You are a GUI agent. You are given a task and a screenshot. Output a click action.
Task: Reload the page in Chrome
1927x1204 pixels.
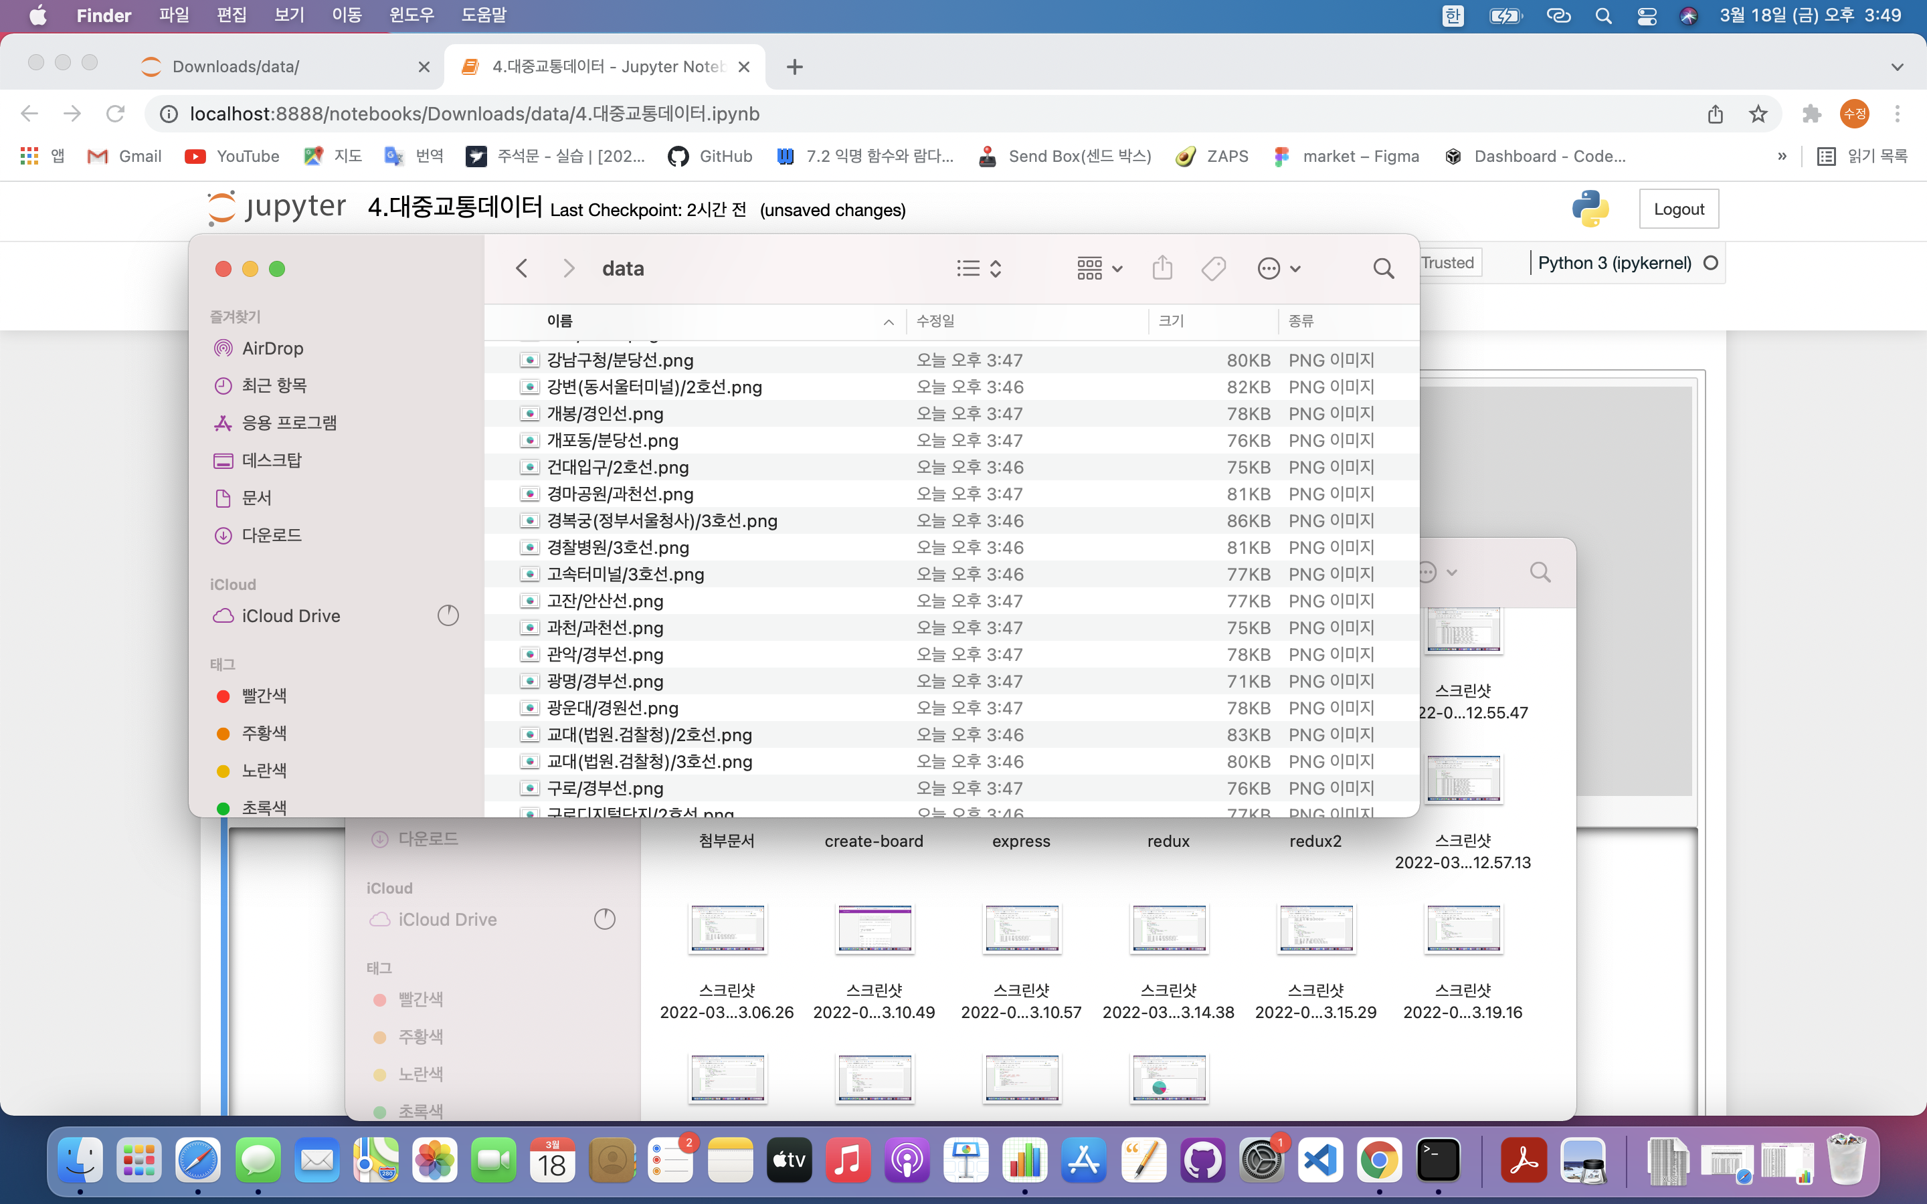(x=116, y=114)
